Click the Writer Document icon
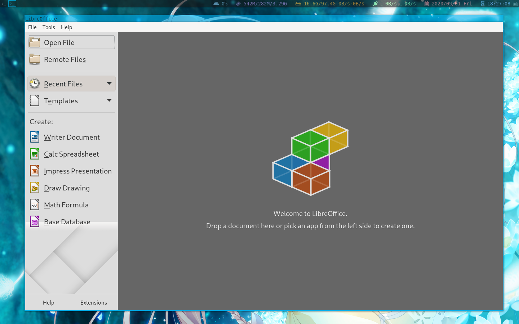 point(35,137)
